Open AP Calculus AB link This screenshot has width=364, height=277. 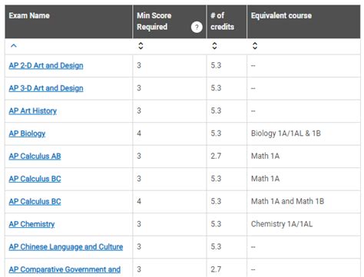(x=35, y=156)
